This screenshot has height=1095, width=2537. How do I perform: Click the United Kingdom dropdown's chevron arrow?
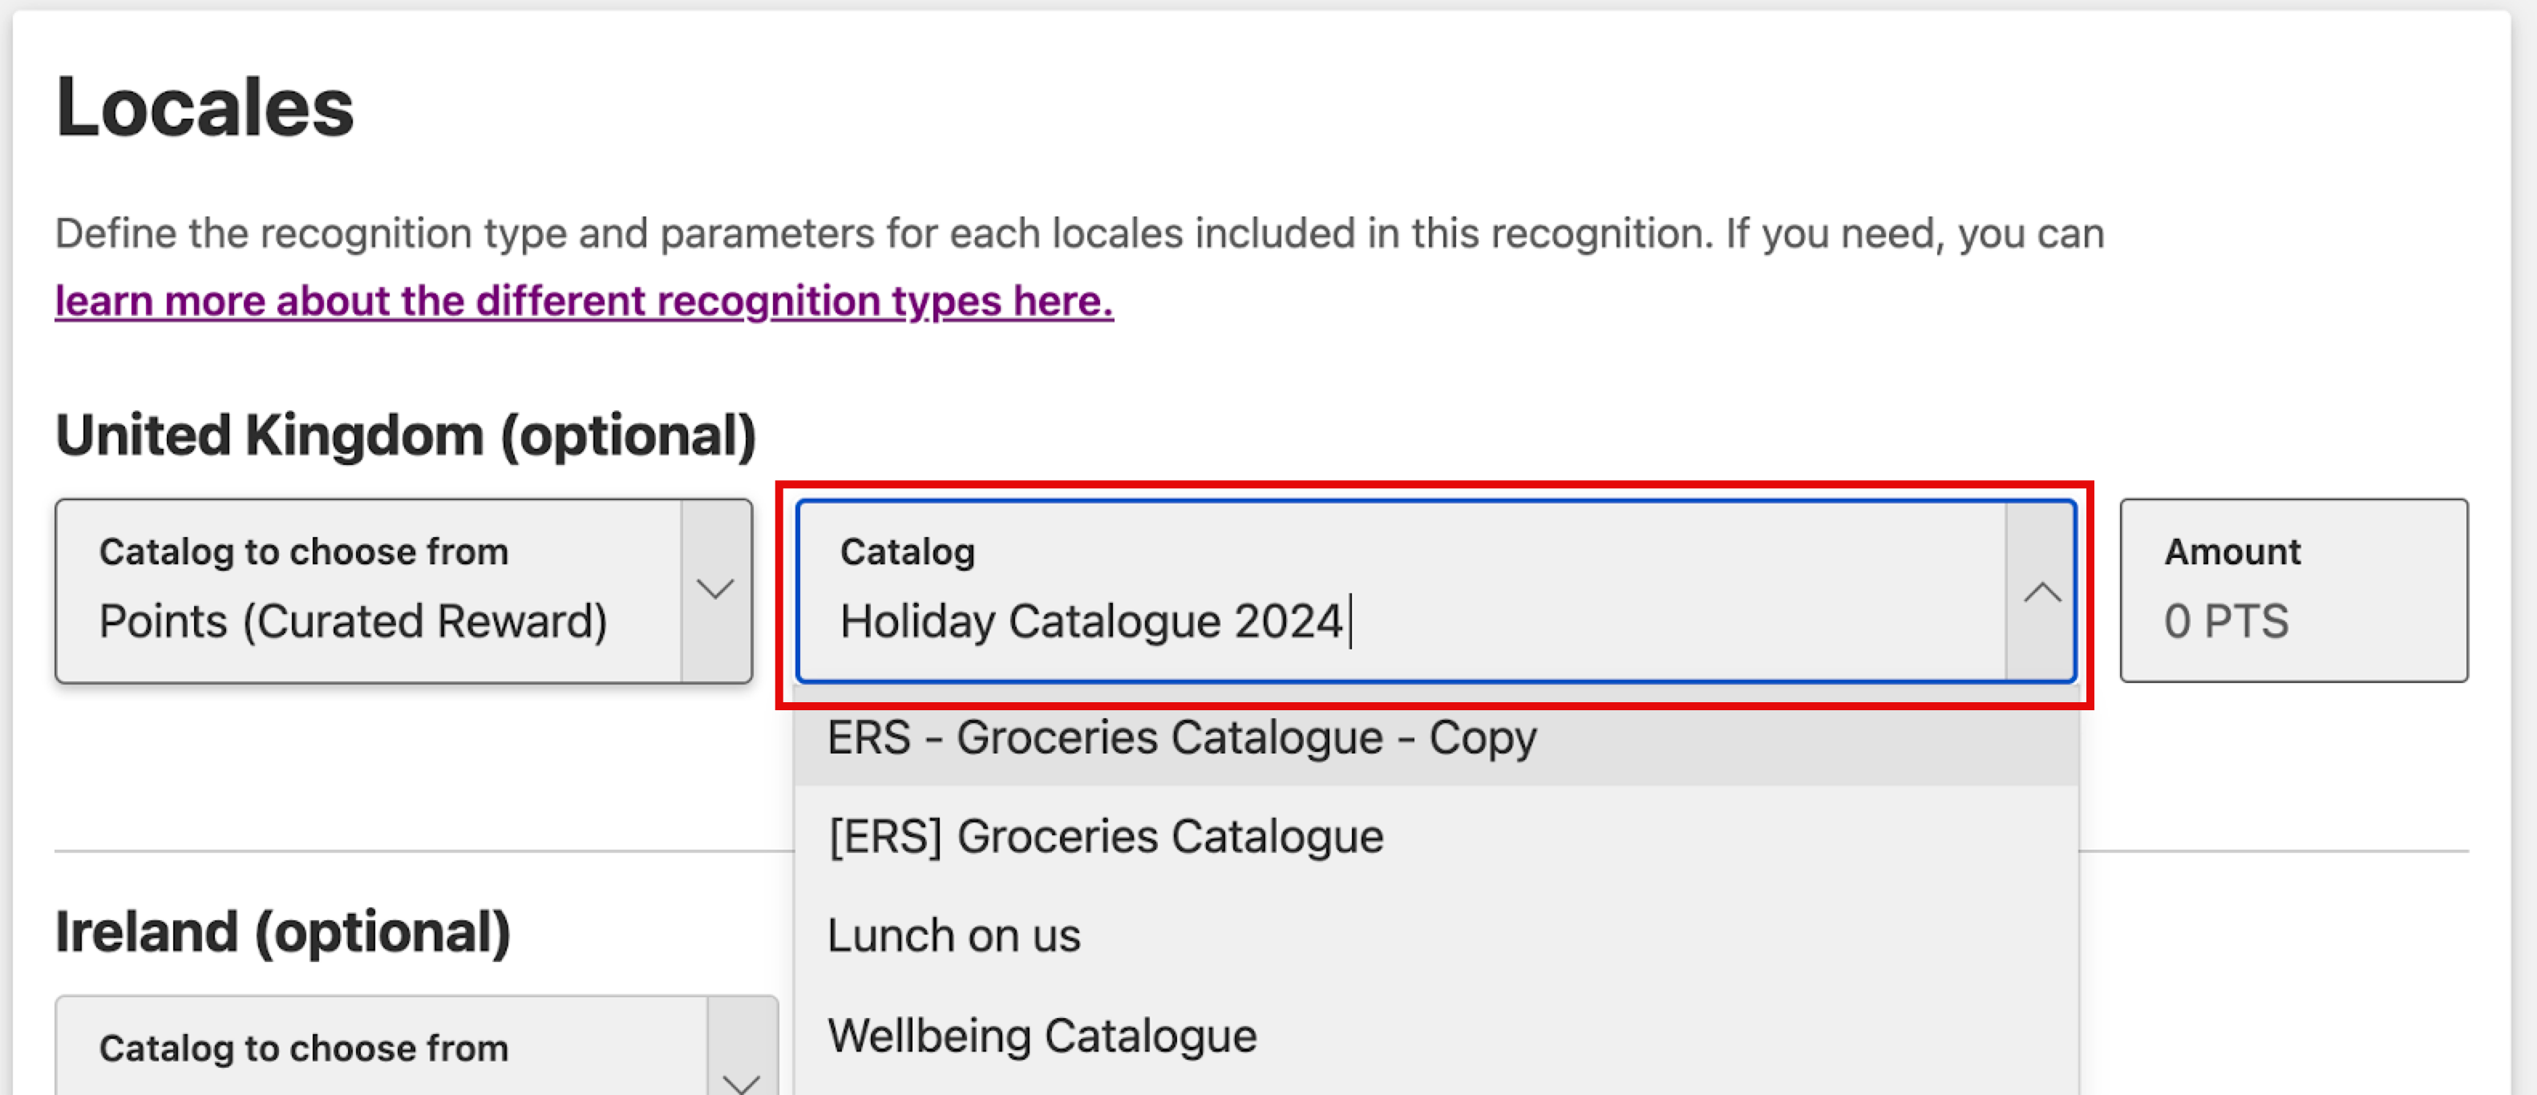[x=715, y=590]
